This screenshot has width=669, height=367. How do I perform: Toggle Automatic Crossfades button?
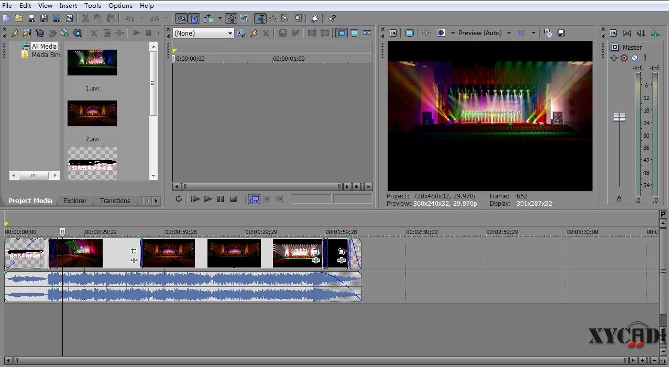(x=194, y=18)
